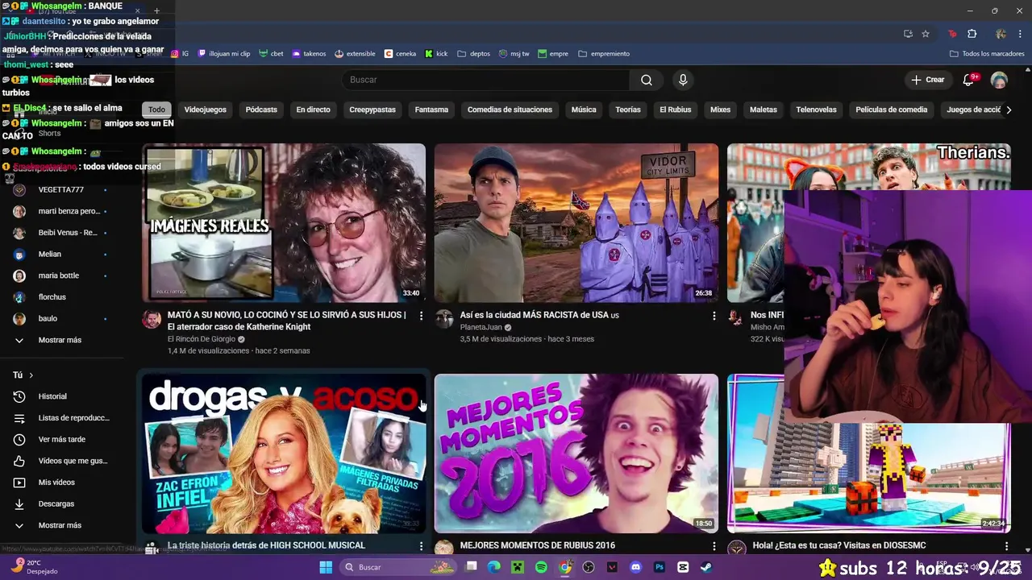Viewport: 1032px width, 580px height.
Task: Open the notifications bell
Action: (970, 80)
